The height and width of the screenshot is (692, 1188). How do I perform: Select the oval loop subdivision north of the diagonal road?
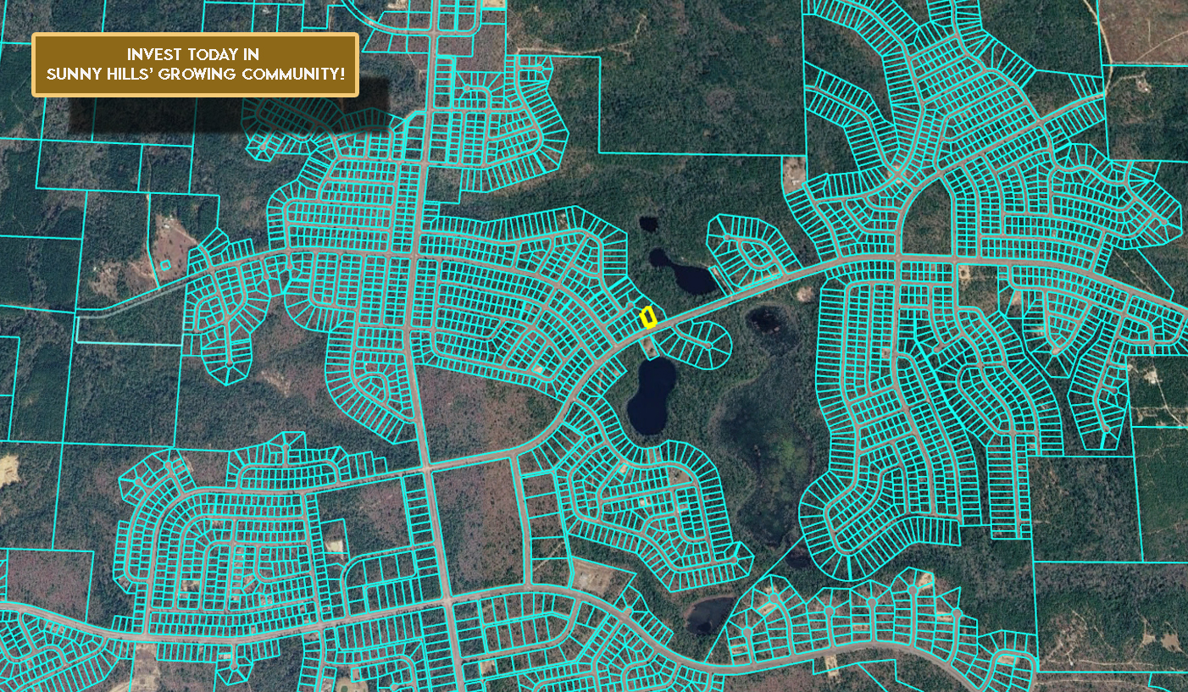[x=748, y=252]
